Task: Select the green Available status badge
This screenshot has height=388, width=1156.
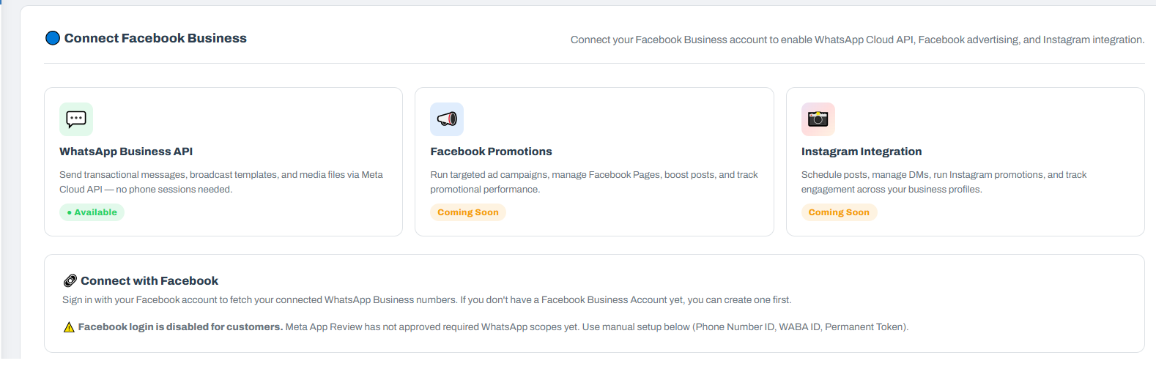Action: tap(92, 212)
